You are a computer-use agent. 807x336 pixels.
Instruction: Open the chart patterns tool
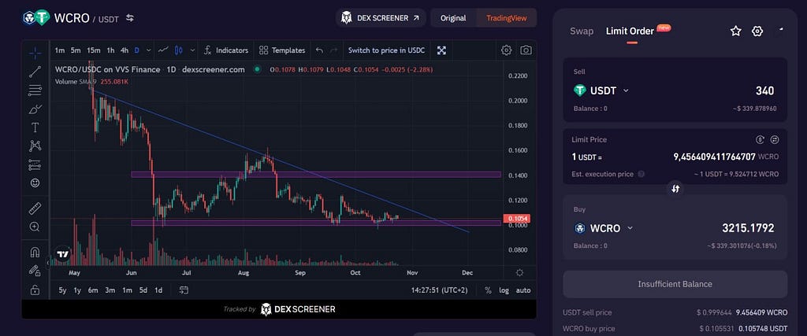(x=35, y=146)
